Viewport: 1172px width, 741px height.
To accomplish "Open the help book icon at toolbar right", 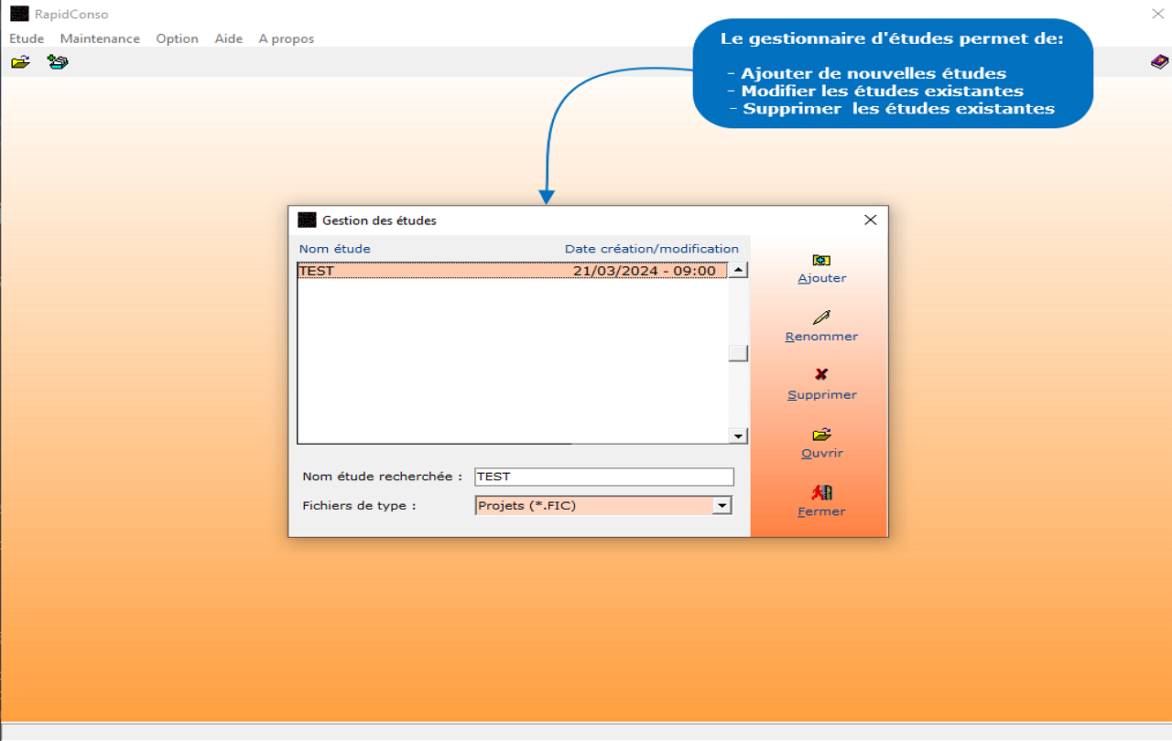I will tap(1159, 62).
